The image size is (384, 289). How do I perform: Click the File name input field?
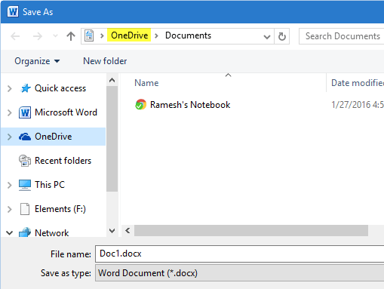coord(239,254)
